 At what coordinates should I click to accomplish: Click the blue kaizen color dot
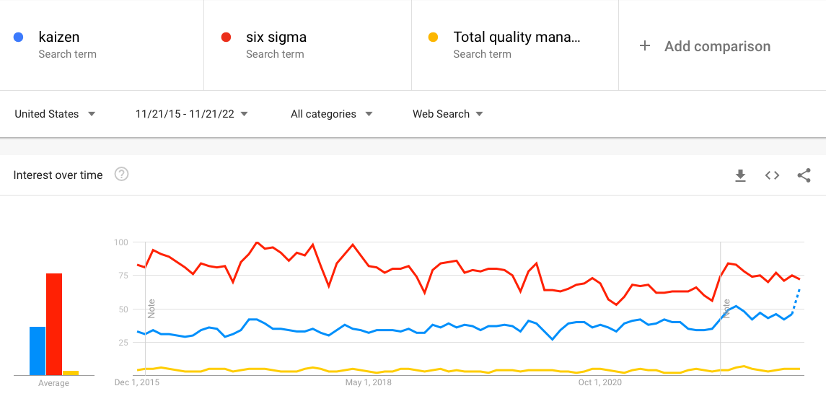19,38
